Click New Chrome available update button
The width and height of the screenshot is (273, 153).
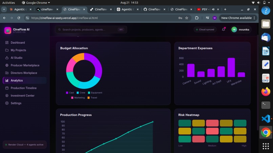(238, 18)
